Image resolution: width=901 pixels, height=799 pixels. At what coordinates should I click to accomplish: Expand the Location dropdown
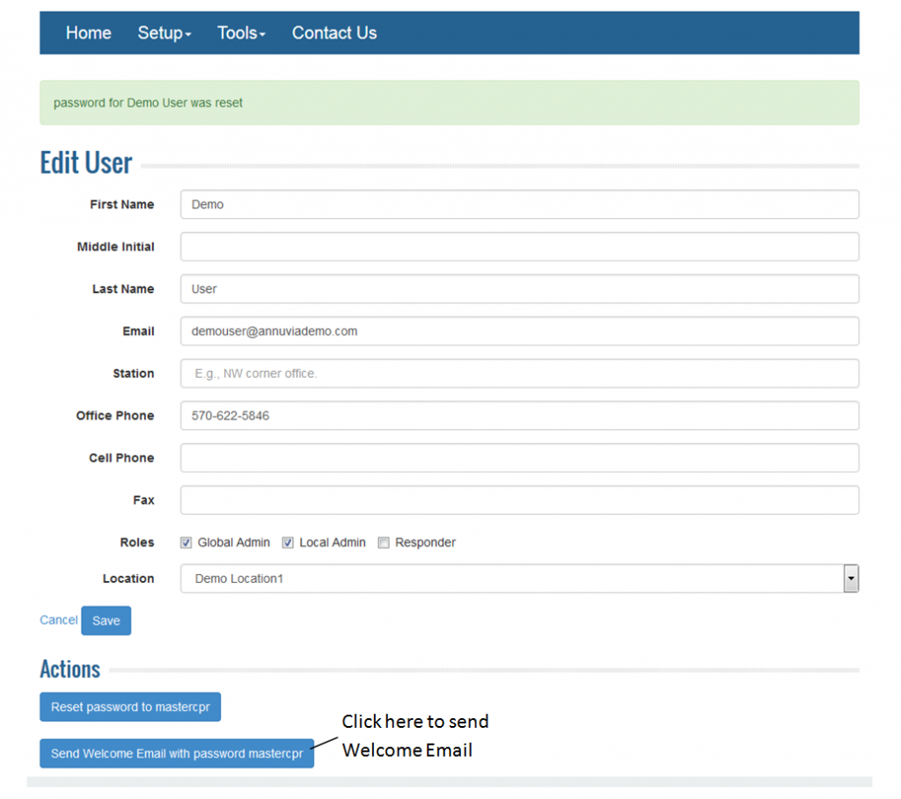tap(850, 577)
